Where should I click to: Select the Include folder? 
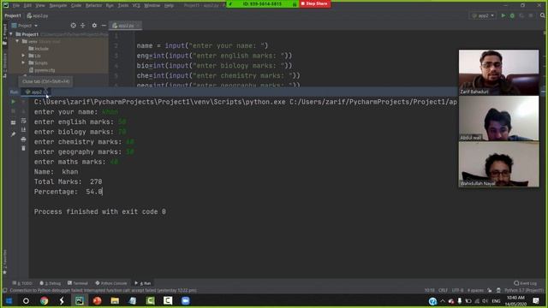click(39, 49)
